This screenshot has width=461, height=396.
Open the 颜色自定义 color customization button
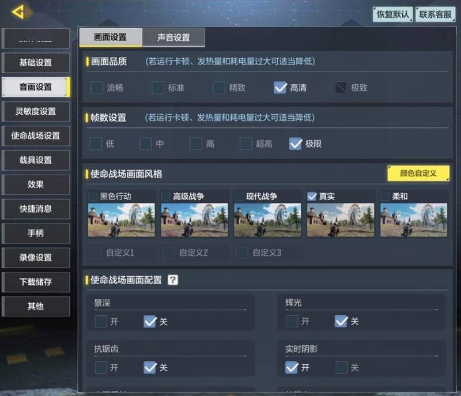pyautogui.click(x=418, y=173)
